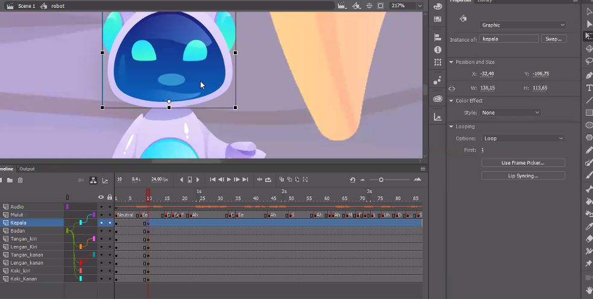Click the Creative Cloud Libraries icon
The height and width of the screenshot is (299, 593).
pos(438,99)
